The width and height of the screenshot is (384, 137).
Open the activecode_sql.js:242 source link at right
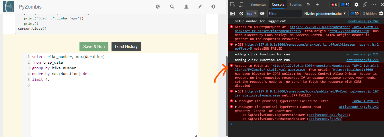click(x=359, y=107)
